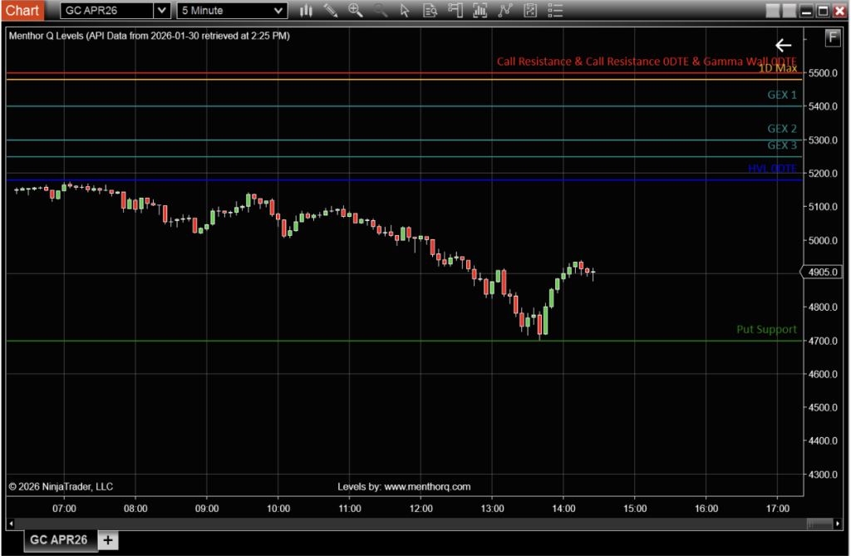This screenshot has height=556, width=851.
Task: Open the Indicators icon
Action: (x=480, y=11)
